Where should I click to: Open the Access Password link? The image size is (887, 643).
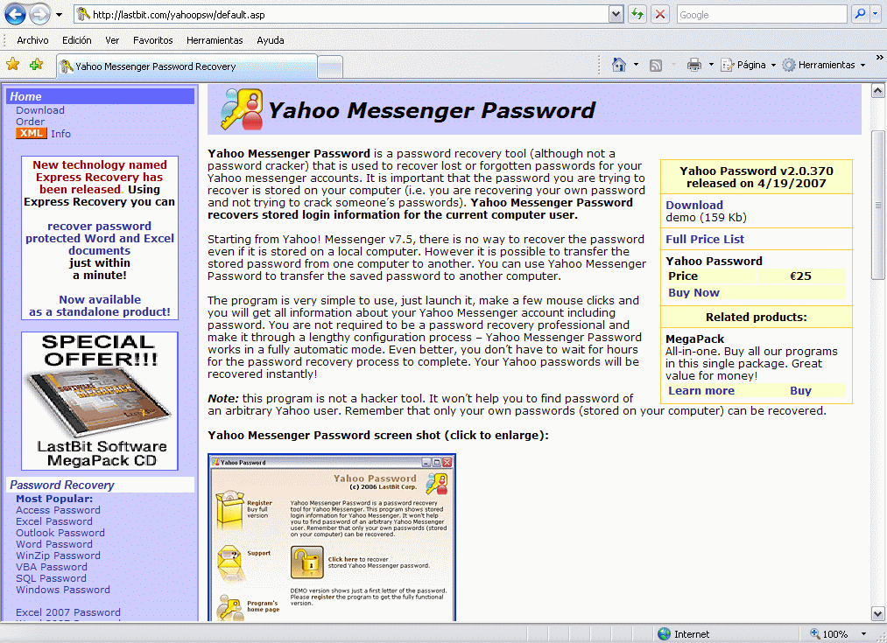[x=59, y=510]
